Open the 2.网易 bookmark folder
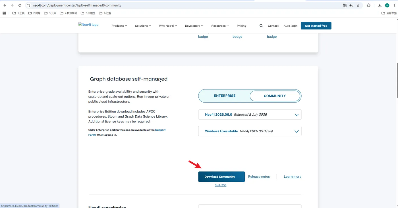Image resolution: width=398 pixels, height=208 pixels. pos(34,13)
